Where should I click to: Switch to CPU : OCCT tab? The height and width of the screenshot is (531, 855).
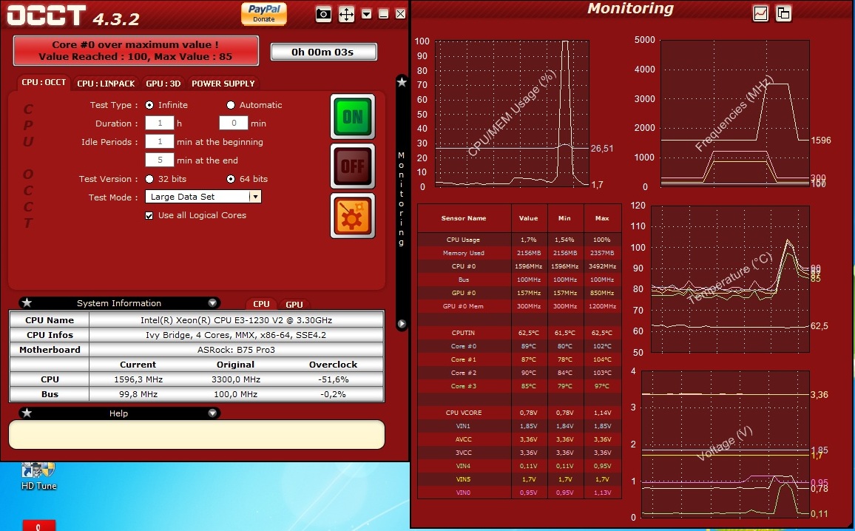44,82
